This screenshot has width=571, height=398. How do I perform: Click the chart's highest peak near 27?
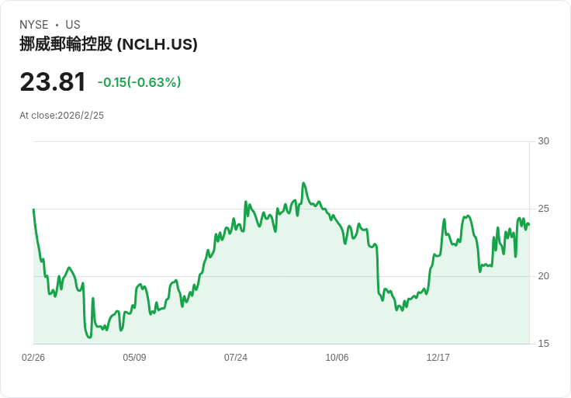[303, 183]
